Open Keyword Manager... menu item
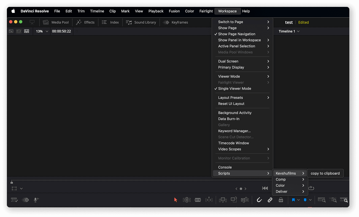 point(242,131)
